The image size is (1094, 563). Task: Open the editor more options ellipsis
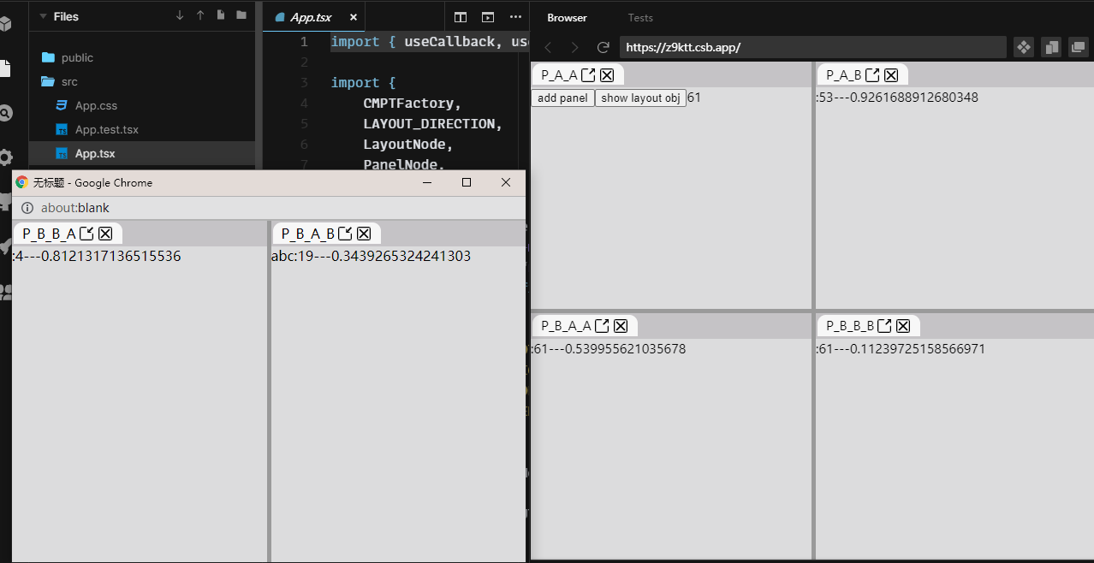[515, 16]
